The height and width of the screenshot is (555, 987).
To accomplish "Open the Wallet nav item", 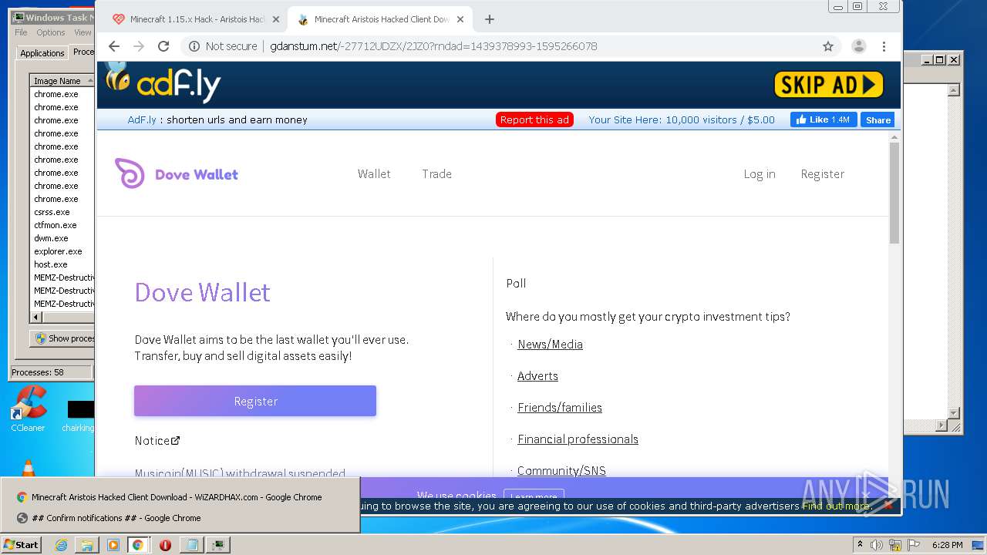I will click(x=374, y=173).
